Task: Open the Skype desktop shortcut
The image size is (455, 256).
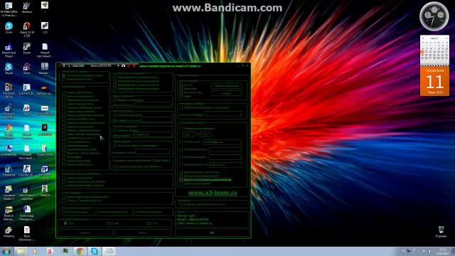Action: [9, 68]
